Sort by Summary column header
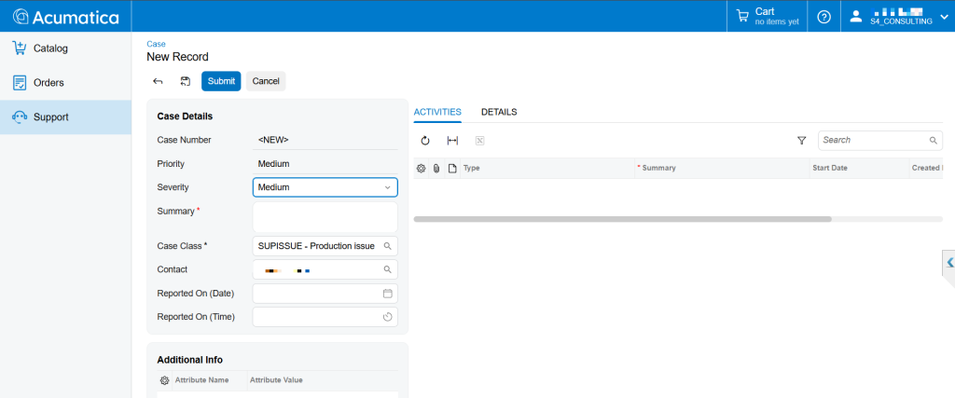The width and height of the screenshot is (955, 398). [723, 168]
